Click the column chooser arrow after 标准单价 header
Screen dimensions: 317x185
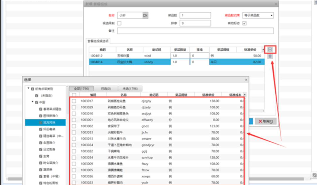click(x=263, y=50)
